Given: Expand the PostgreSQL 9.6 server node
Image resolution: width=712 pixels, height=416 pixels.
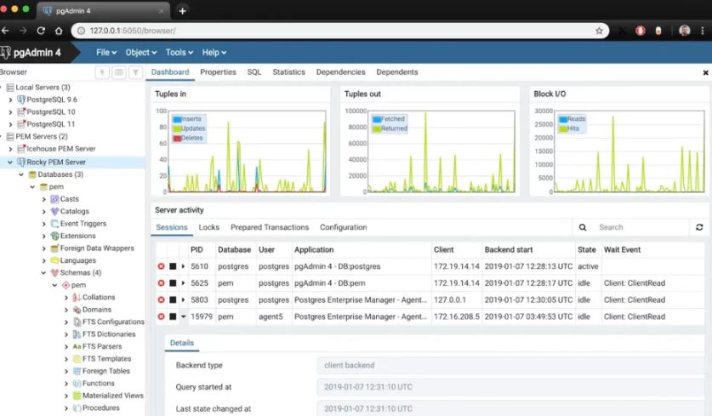Looking at the screenshot, I should (10, 100).
